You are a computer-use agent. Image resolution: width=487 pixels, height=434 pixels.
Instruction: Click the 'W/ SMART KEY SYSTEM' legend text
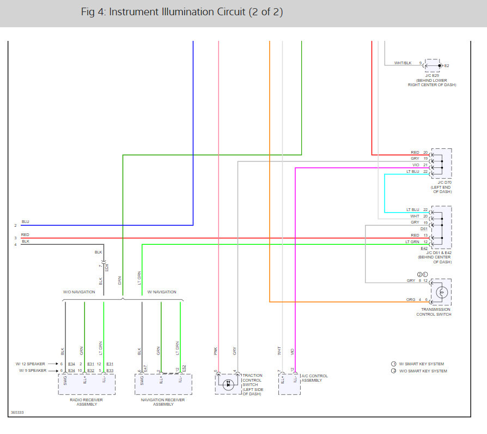(422, 364)
